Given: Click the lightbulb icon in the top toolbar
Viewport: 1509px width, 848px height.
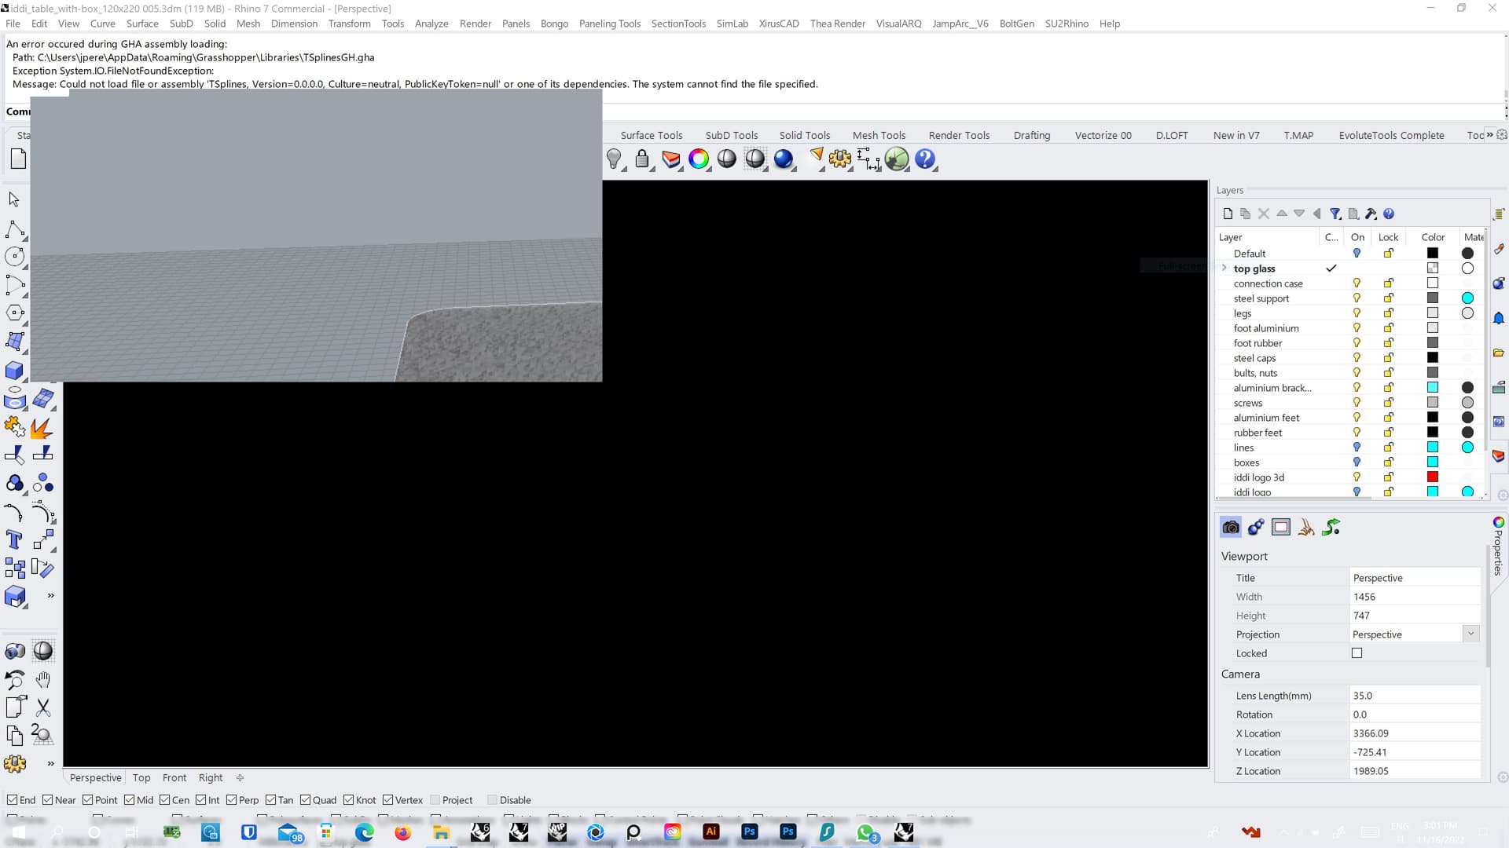Looking at the screenshot, I should [x=615, y=159].
